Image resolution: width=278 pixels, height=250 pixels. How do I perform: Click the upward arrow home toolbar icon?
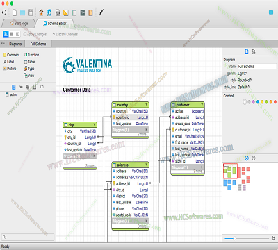click(41, 12)
